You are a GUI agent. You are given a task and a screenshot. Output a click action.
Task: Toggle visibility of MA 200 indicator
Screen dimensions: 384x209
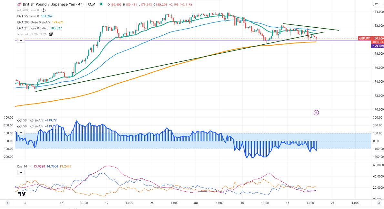pos(44,10)
